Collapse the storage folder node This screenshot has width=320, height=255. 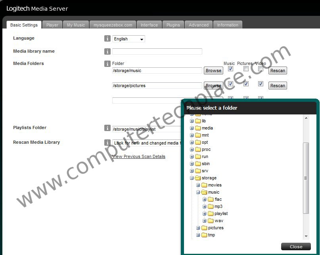coord(192,178)
